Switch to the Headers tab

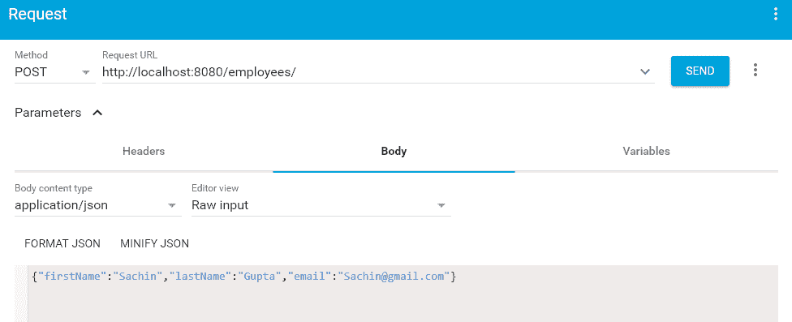coord(144,151)
